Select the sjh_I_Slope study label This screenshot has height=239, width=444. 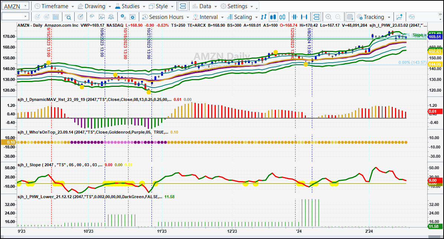click(60, 165)
